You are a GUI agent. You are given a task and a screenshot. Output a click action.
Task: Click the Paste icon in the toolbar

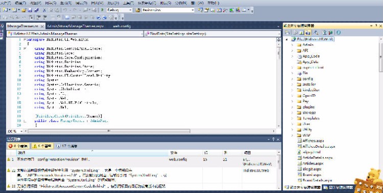point(57,10)
